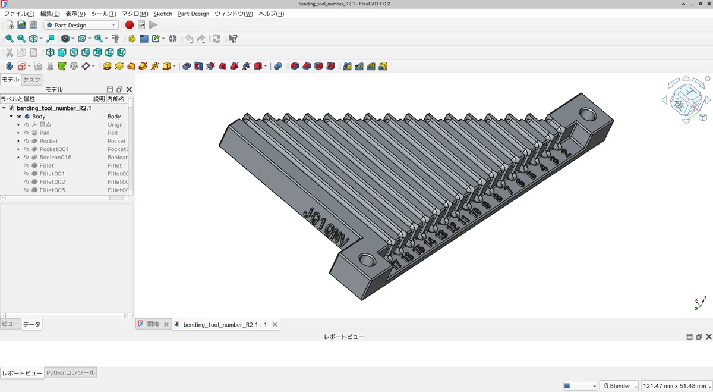Image resolution: width=713 pixels, height=392 pixels.
Task: Click the Open file icon
Action: (x=21, y=25)
